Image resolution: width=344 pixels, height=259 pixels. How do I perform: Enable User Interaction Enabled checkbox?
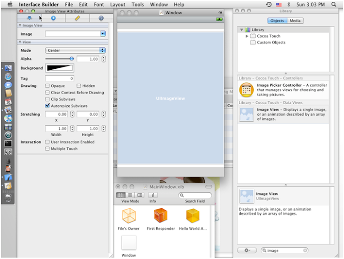coord(47,142)
